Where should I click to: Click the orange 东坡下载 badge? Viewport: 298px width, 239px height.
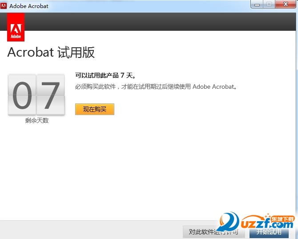point(283,218)
